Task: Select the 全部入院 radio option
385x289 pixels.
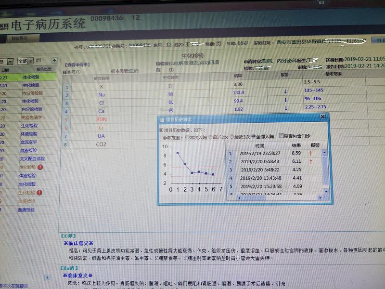Action: 254,136
